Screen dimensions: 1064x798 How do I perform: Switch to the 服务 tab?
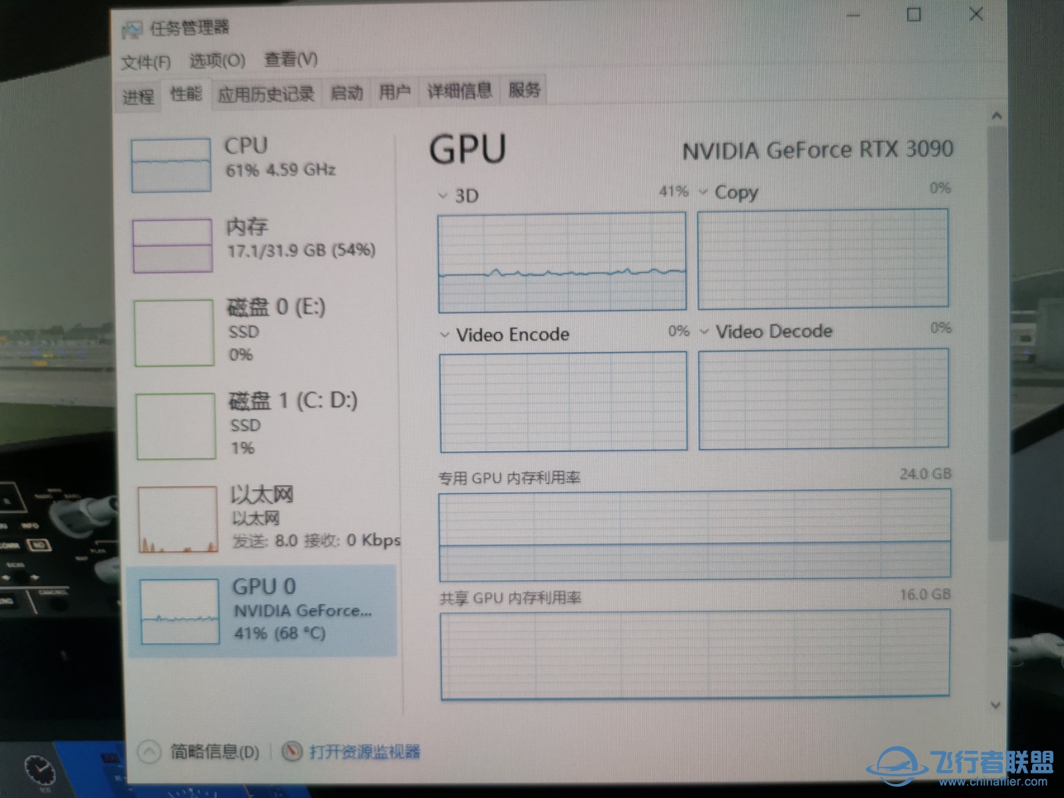click(525, 88)
